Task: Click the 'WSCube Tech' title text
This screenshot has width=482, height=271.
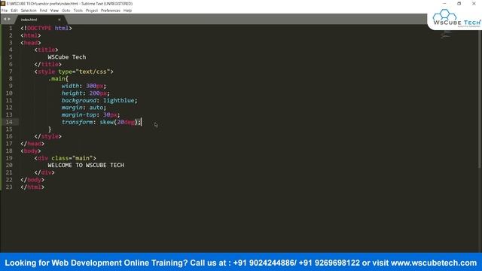Action: coord(67,57)
